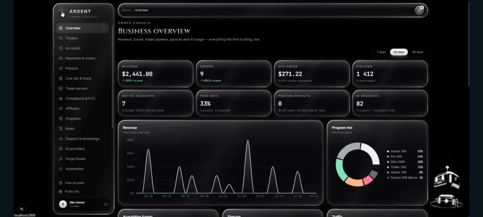Click the Program mix panel title
The height and width of the screenshot is (217, 483).
coord(342,128)
